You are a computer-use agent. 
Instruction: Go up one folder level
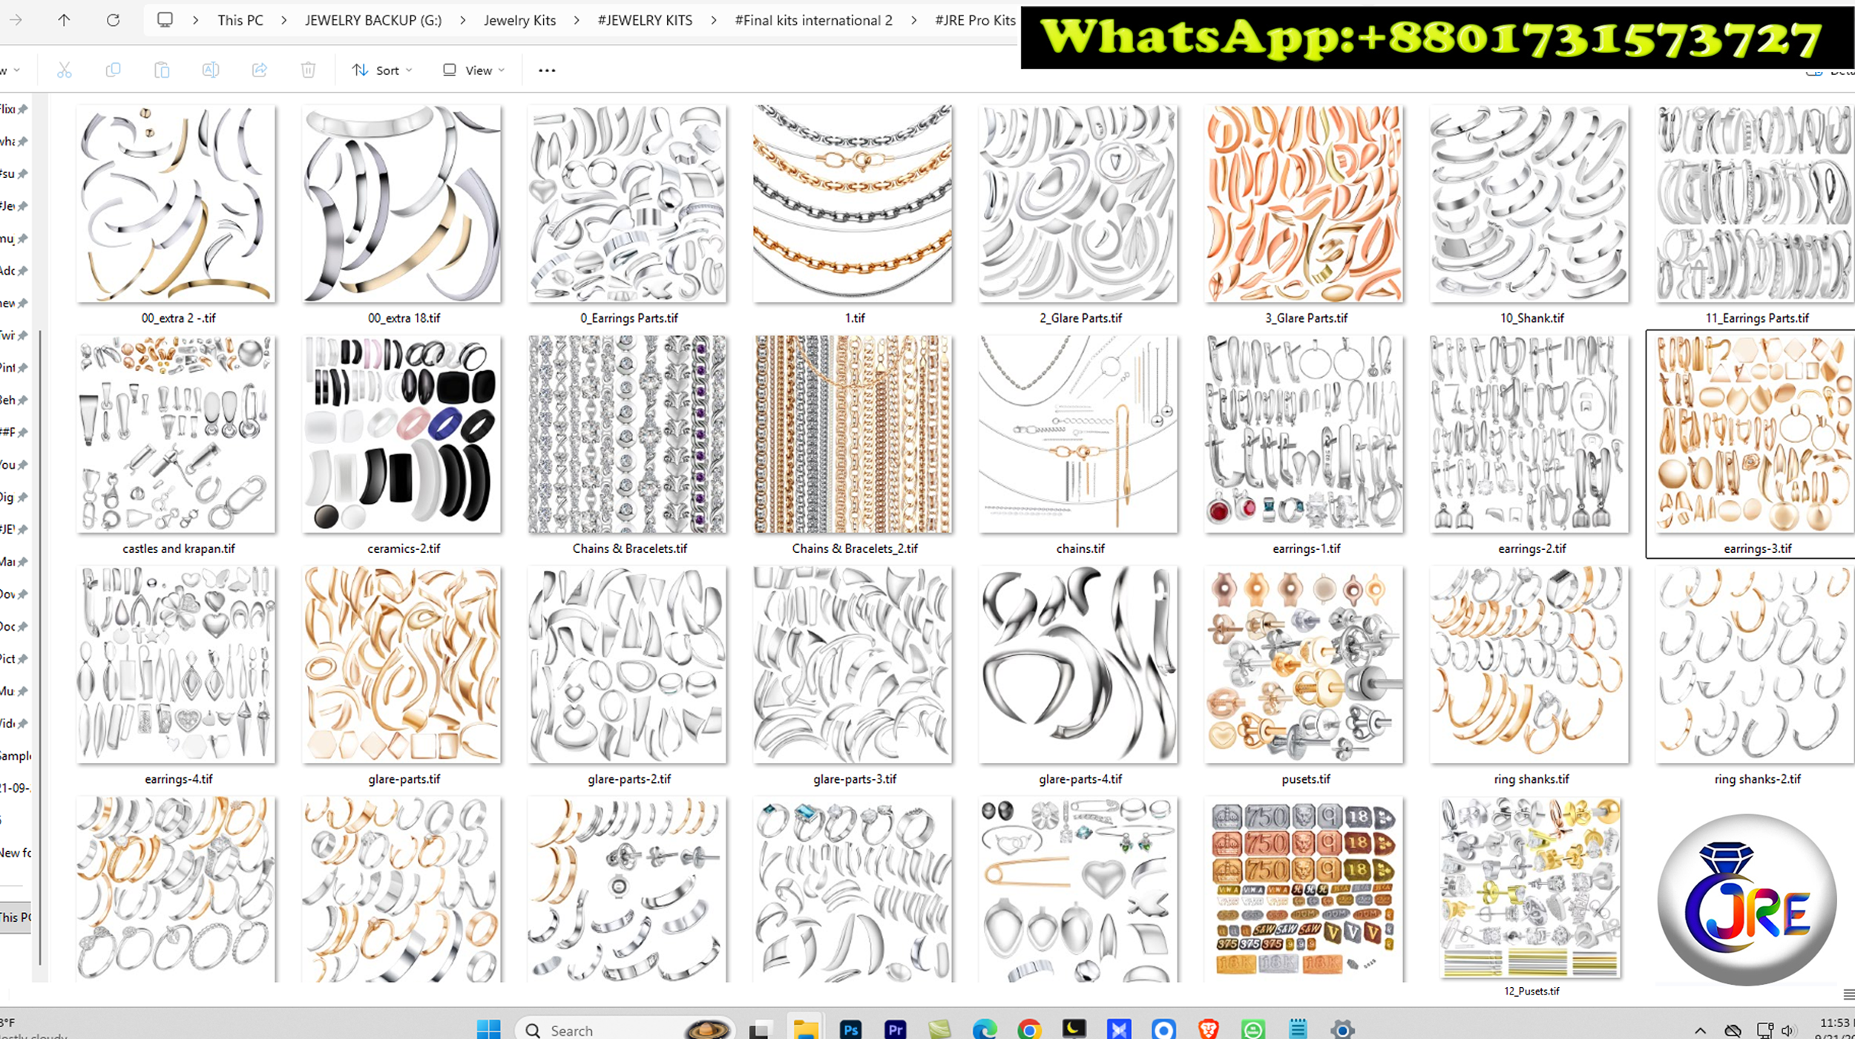[x=64, y=20]
